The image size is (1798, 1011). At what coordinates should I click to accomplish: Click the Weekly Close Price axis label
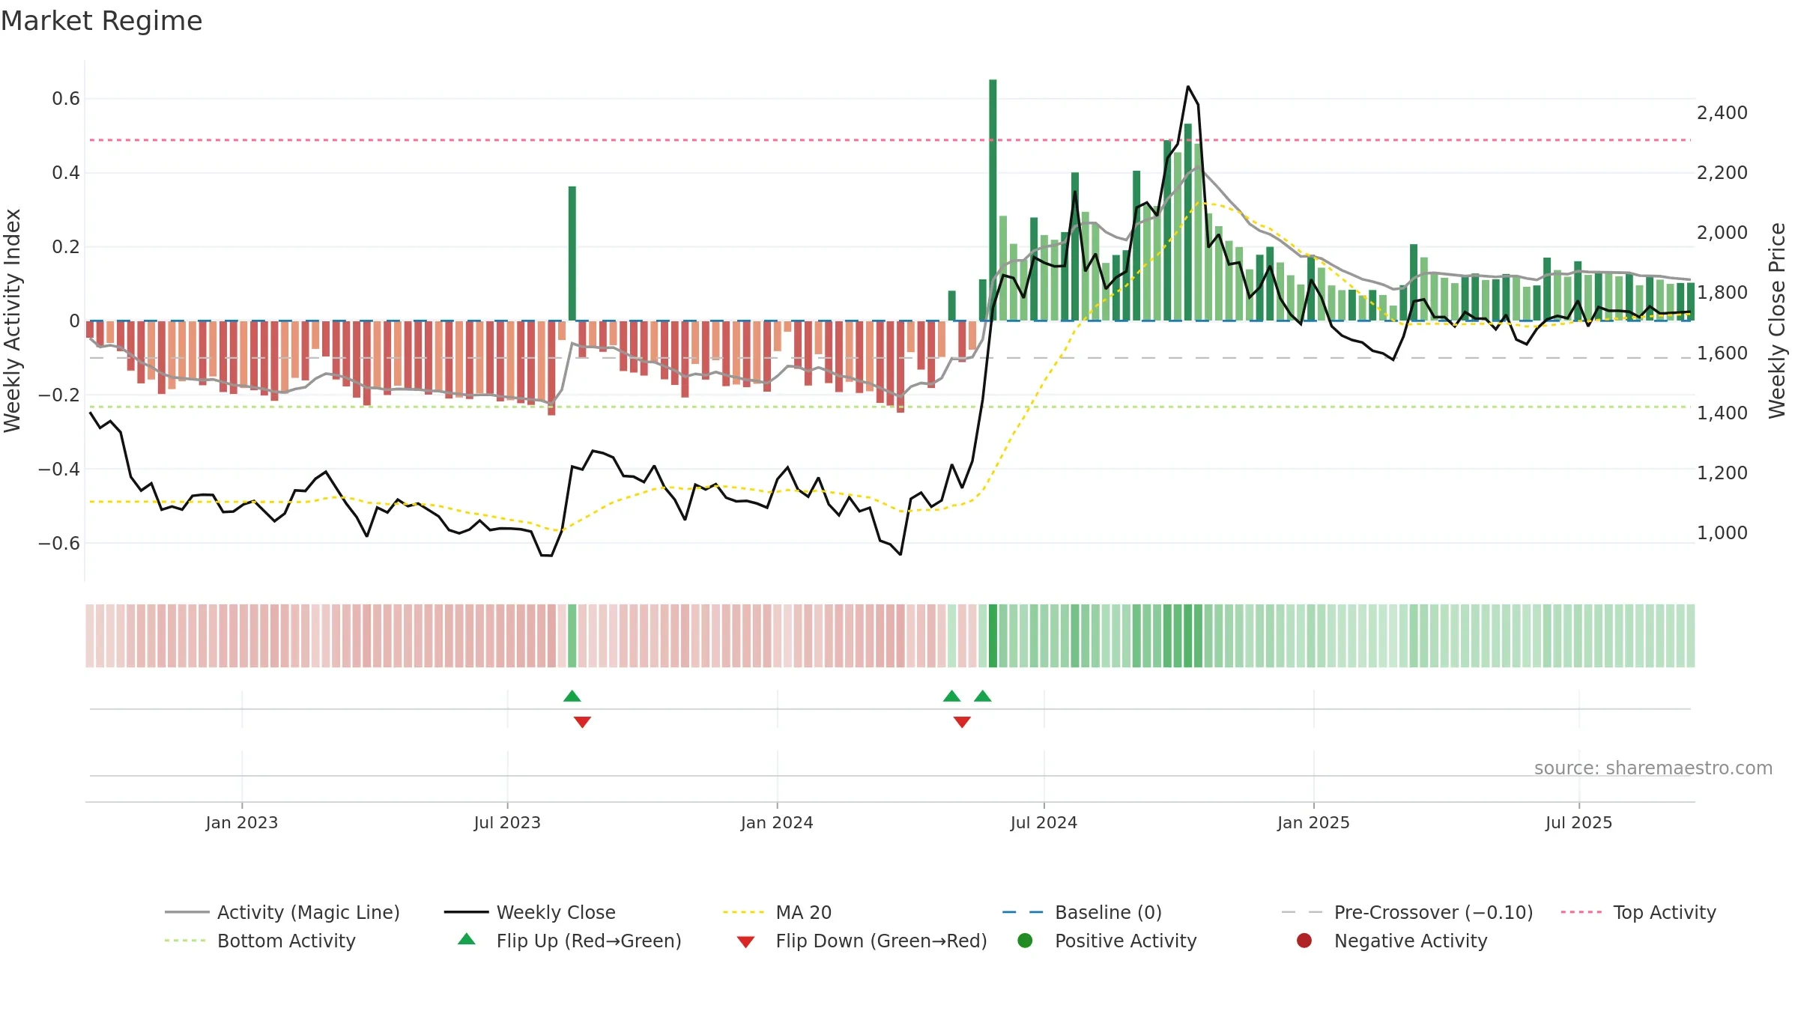[x=1777, y=321]
